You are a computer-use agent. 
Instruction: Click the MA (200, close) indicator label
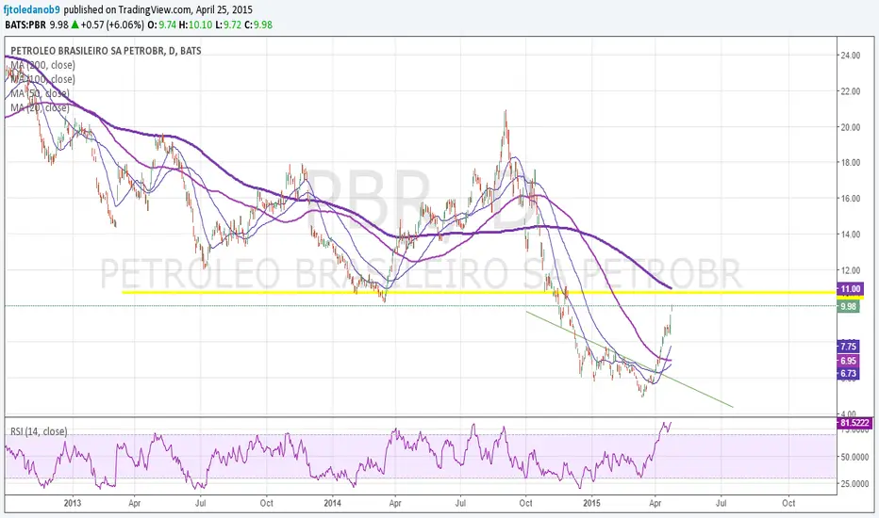42,65
